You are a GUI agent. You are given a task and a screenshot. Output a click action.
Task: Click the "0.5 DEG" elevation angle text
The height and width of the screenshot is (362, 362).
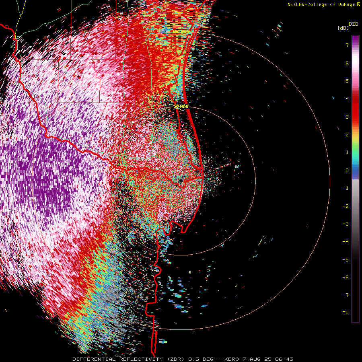pyautogui.click(x=201, y=359)
